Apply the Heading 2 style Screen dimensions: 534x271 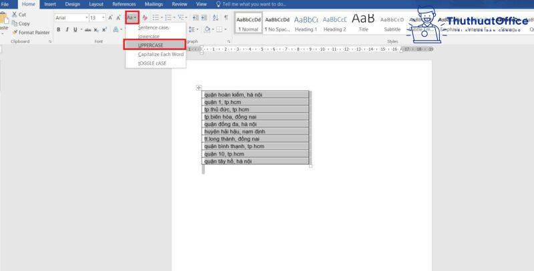[x=335, y=23]
